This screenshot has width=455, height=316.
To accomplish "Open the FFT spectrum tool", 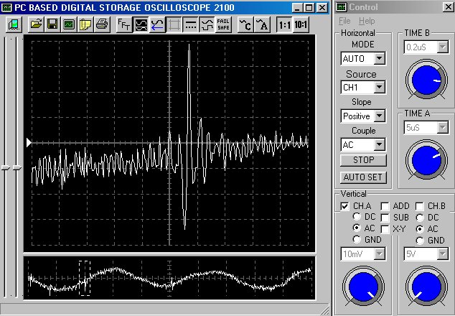I will click(x=124, y=24).
